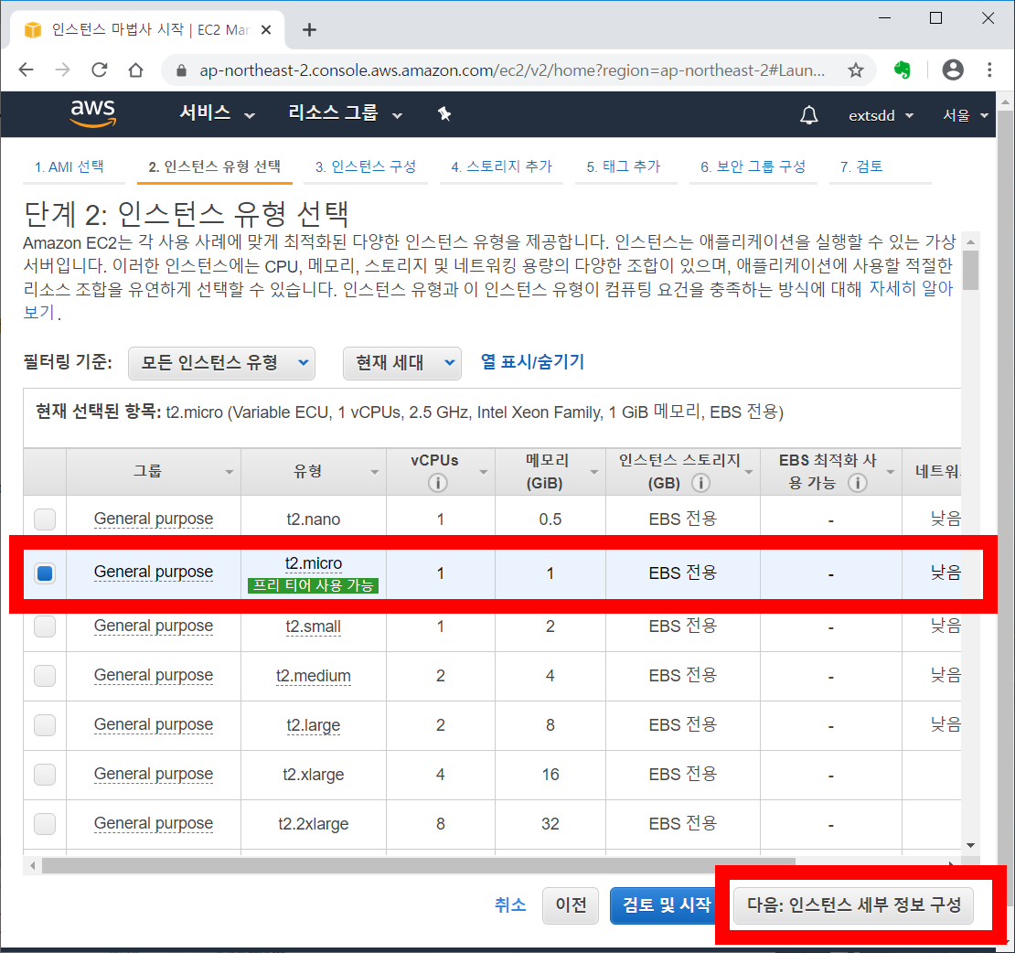
Task: Go back to previous page
Action: tap(26, 70)
